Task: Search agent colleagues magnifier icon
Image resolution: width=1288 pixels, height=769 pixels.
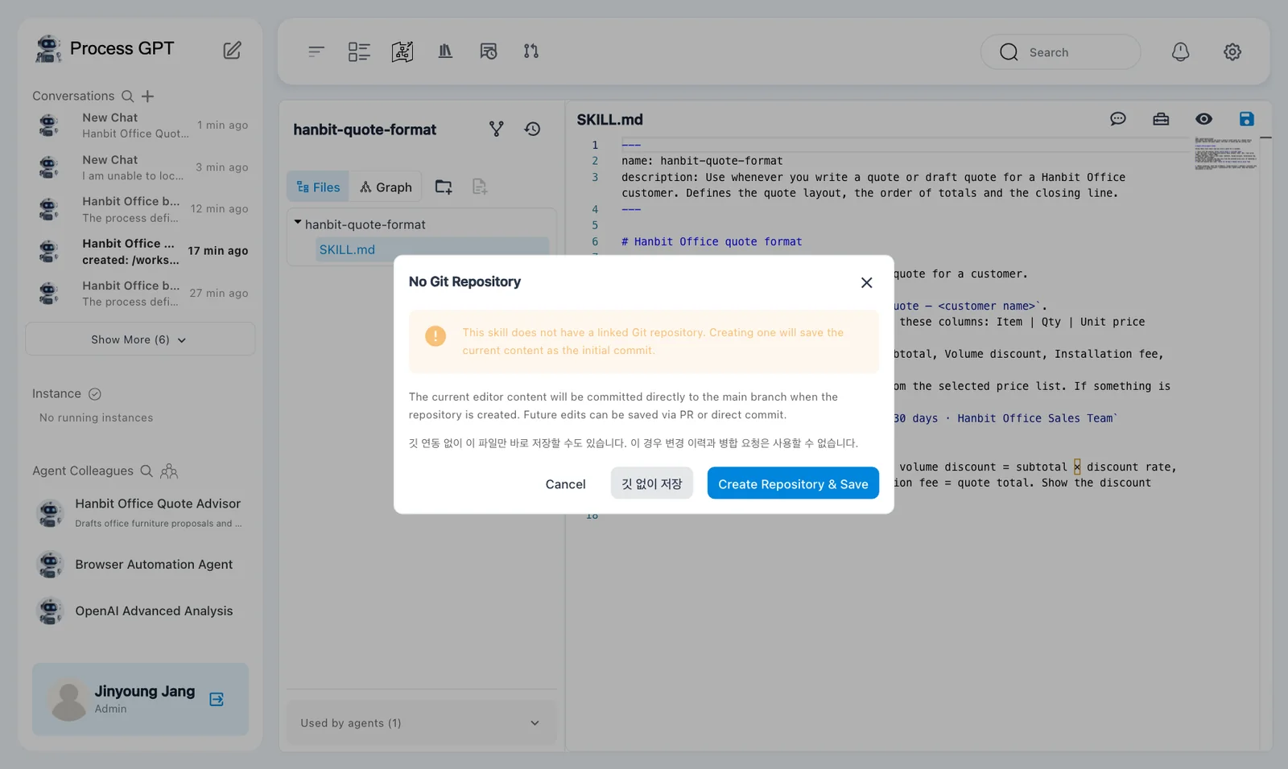Action: tap(147, 471)
